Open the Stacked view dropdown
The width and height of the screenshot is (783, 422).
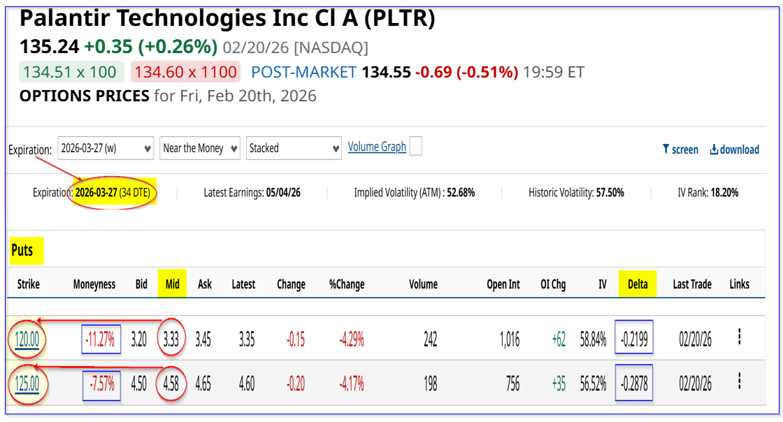(294, 148)
